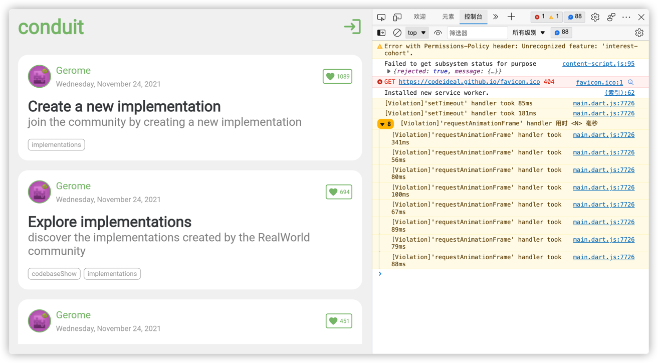658x363 pixels.
Task: Close the DevTools panel
Action: click(x=641, y=17)
